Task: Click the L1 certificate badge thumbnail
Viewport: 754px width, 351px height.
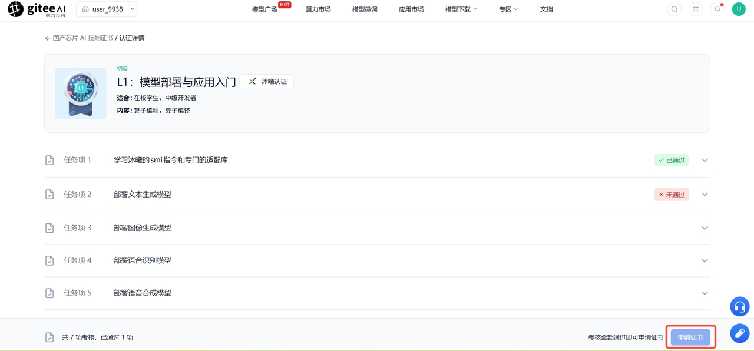Action: (x=81, y=93)
